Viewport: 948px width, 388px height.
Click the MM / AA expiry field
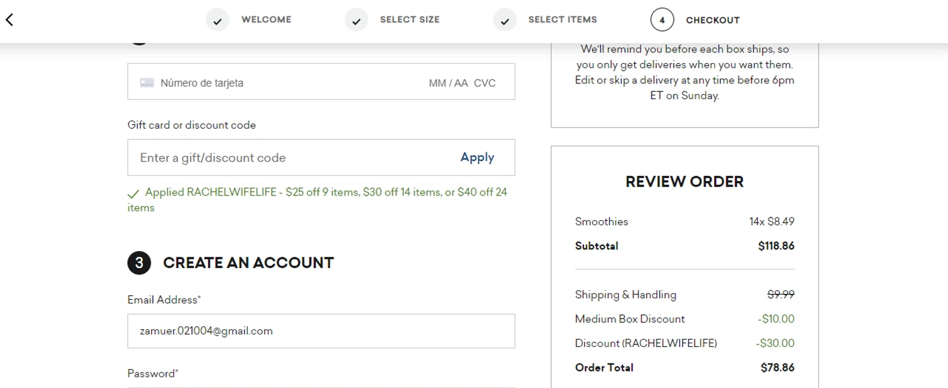pyautogui.click(x=448, y=83)
